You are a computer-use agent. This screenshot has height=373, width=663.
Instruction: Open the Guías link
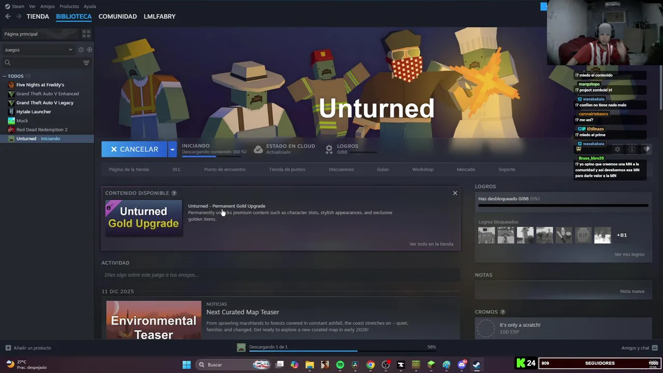click(383, 169)
